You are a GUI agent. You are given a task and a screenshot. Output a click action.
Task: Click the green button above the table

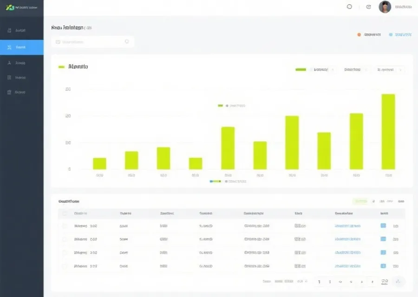[x=359, y=201]
